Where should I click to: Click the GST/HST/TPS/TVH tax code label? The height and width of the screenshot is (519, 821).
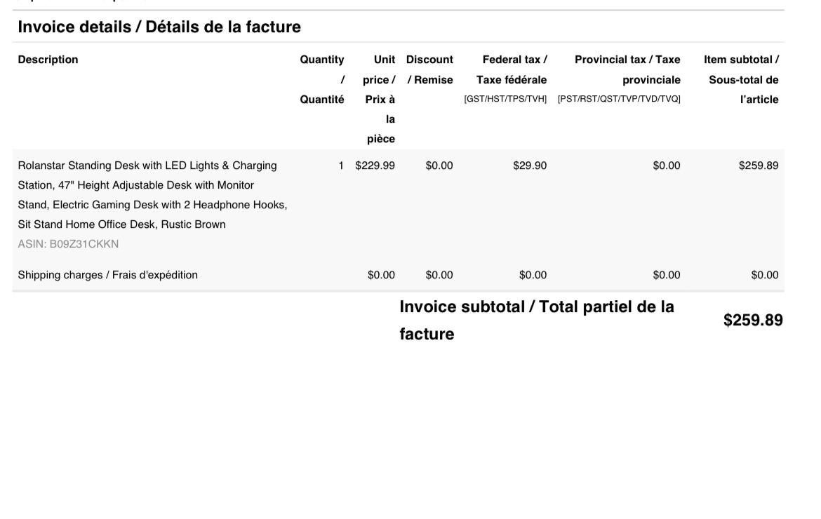[505, 100]
